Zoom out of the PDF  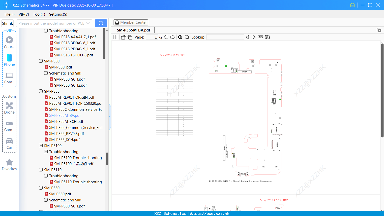pyautogui.click(x=187, y=37)
